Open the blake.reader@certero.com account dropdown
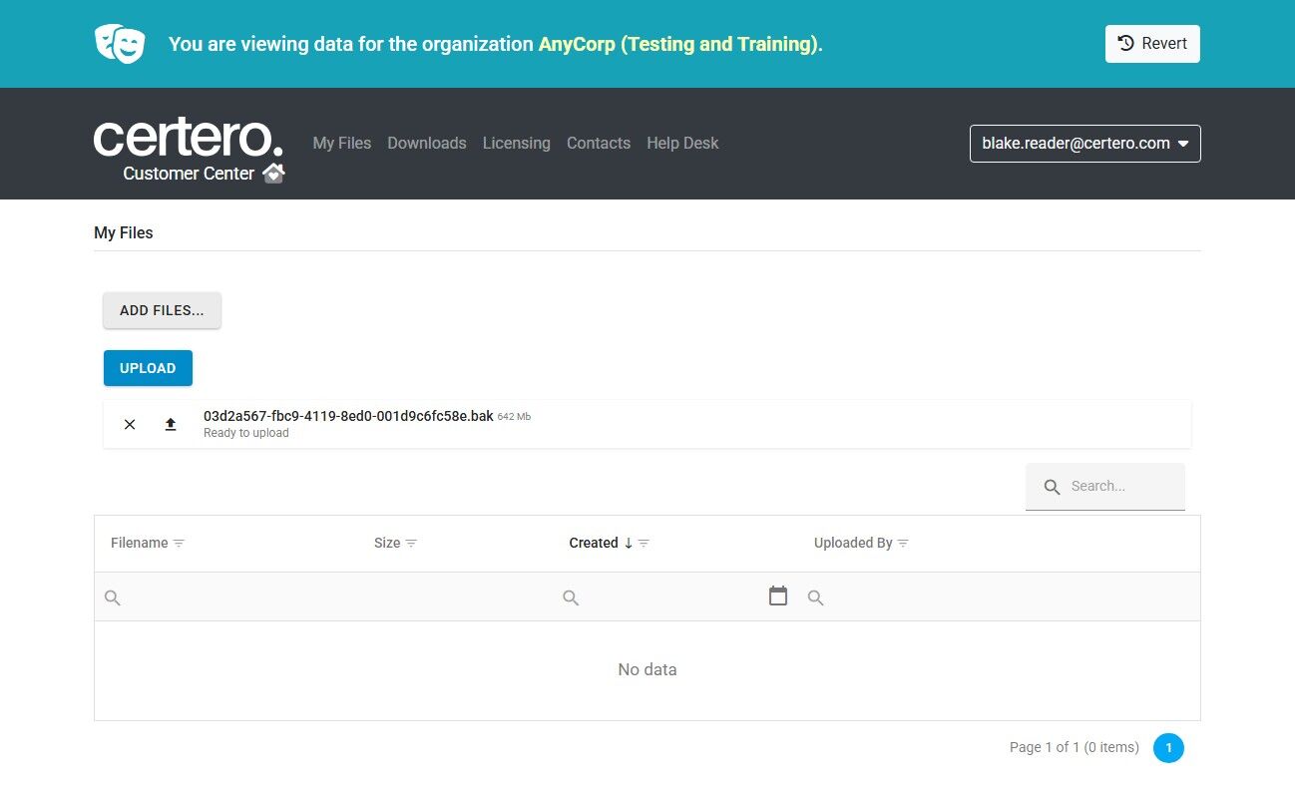The image size is (1295, 794). pyautogui.click(x=1085, y=144)
